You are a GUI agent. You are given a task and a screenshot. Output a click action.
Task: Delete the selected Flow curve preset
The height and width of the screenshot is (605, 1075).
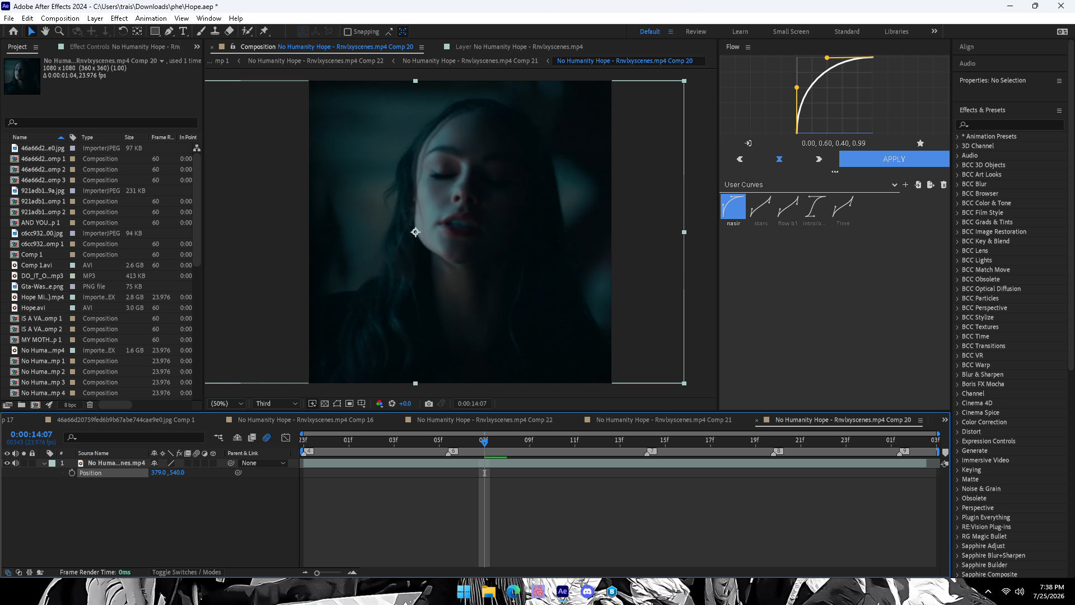click(943, 184)
